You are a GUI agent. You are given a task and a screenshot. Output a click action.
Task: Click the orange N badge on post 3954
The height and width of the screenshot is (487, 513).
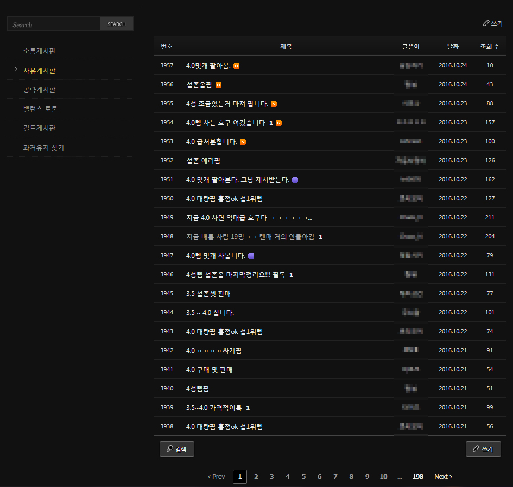278,123
